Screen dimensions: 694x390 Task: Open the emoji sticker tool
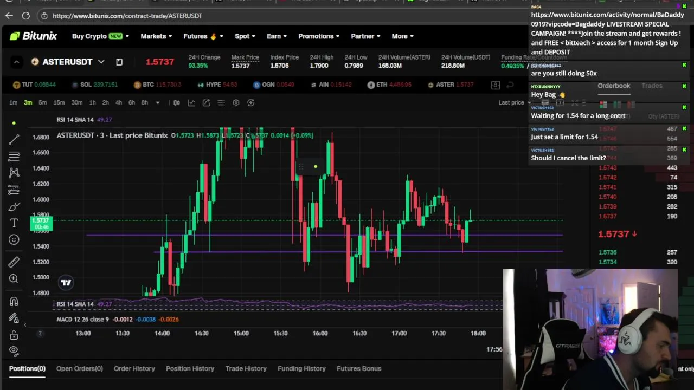(x=14, y=239)
